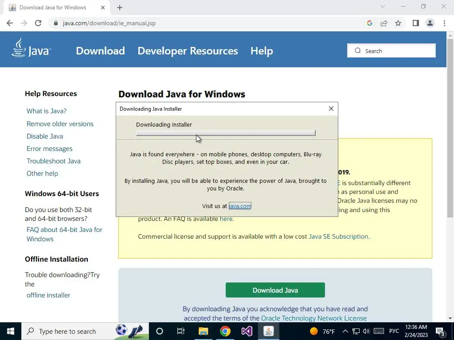454x340 pixels.
Task: Close the Downloading Java Installer dialog
Action: click(x=331, y=108)
